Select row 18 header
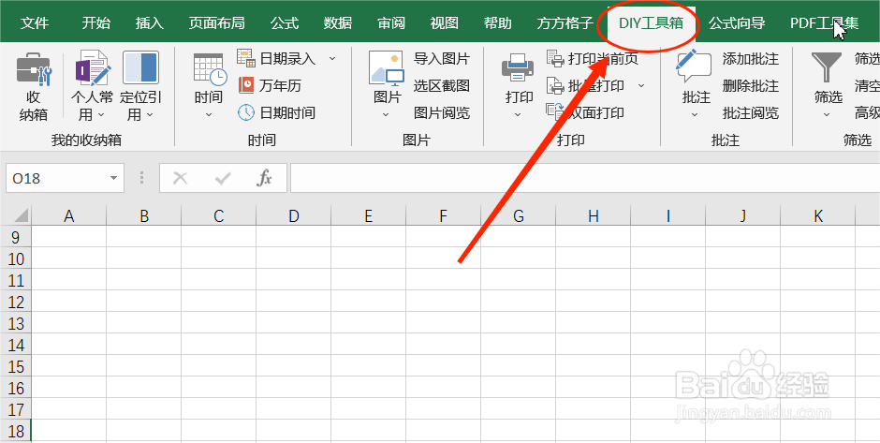Viewport: 880px width, 443px height. point(16,431)
